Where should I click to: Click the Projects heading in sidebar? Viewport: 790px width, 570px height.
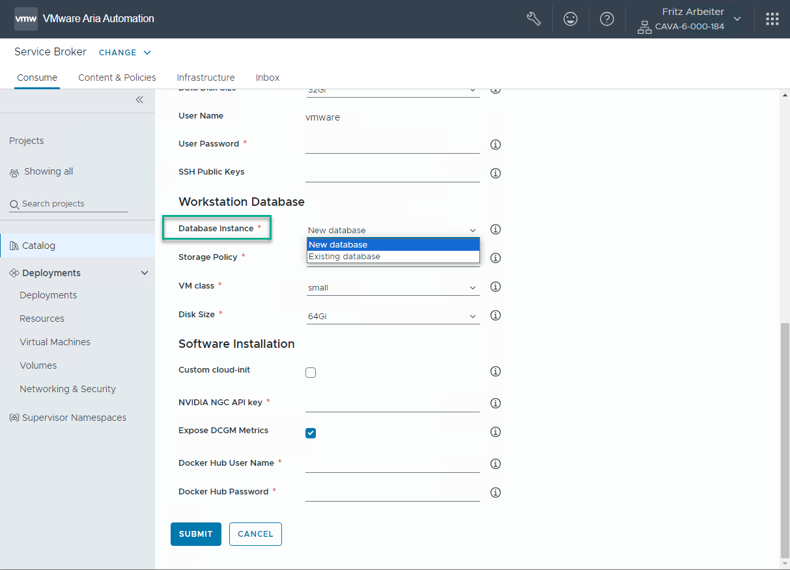click(x=27, y=141)
